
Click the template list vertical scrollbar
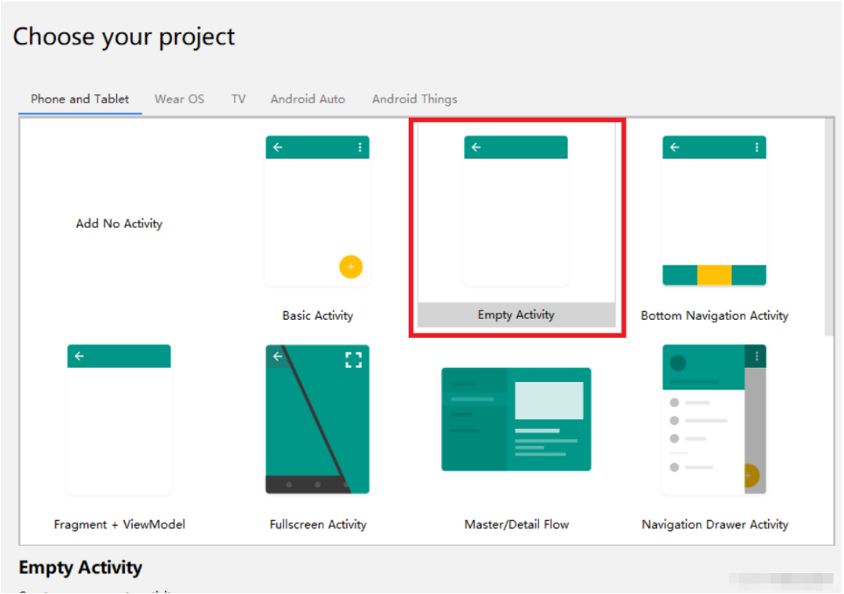[828, 227]
